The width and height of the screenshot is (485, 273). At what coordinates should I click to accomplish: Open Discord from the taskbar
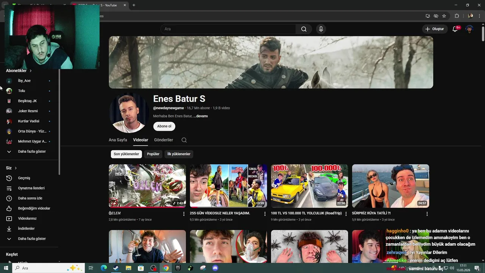pos(215,268)
